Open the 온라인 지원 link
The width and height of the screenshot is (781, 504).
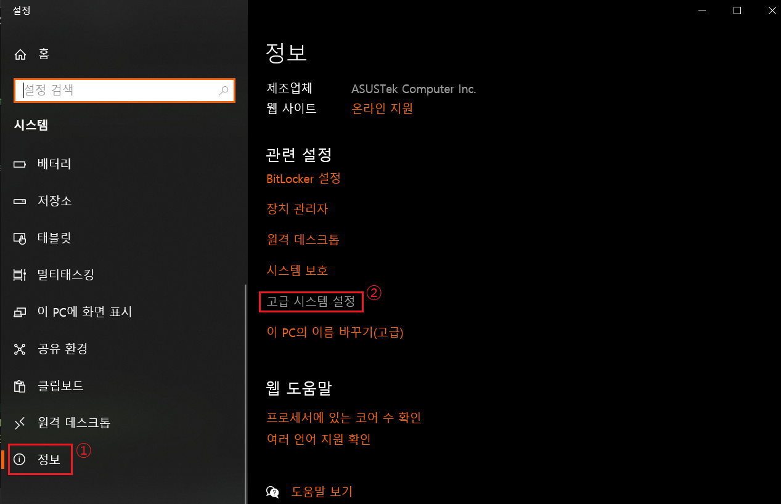pos(382,108)
